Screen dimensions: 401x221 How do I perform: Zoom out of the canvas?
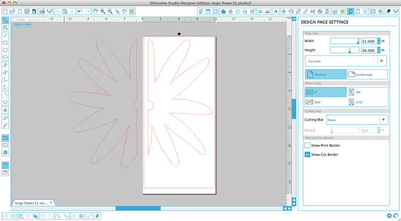click(x=110, y=11)
